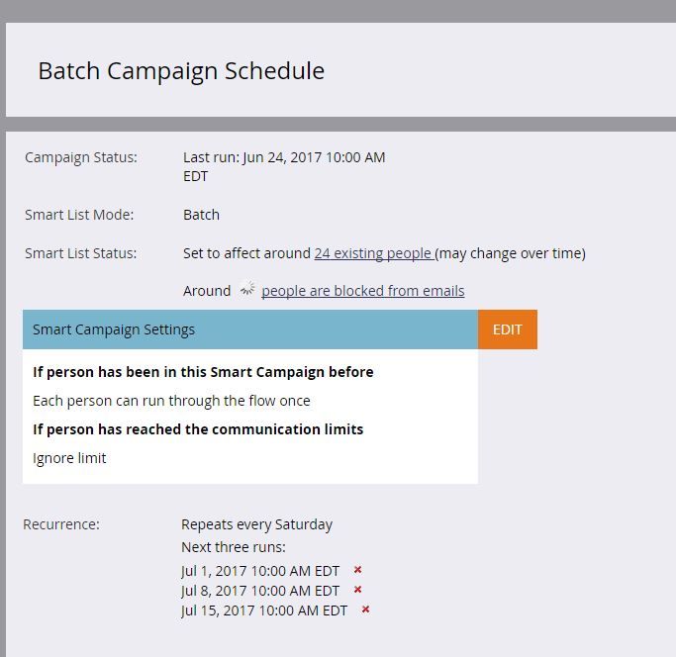This screenshot has width=676, height=657.
Task: Cancel the Jul 1, 2017 scheduled run
Action: point(357,570)
